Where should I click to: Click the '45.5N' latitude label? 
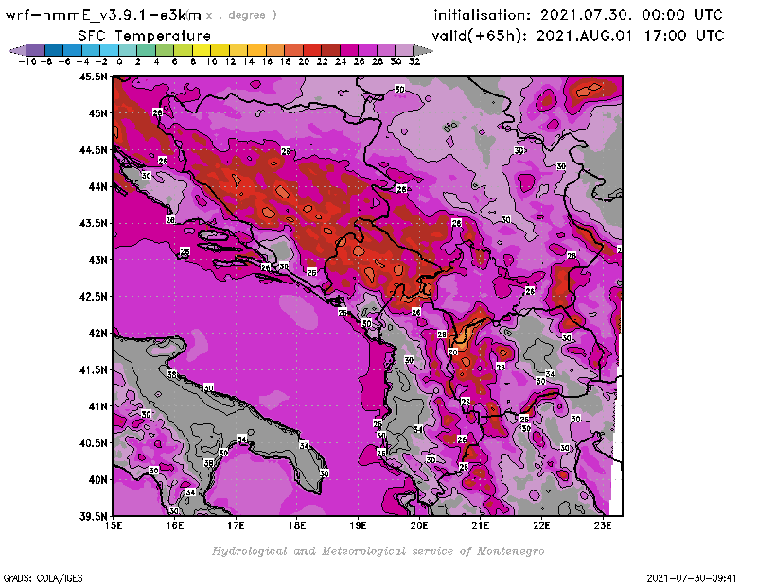93,77
